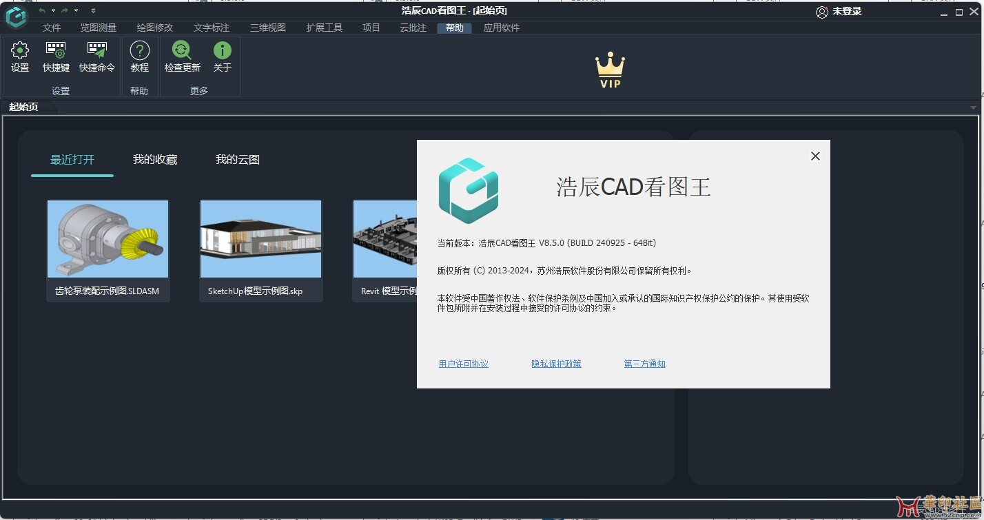Select the 起始页 document tab
The height and width of the screenshot is (520, 984).
[x=23, y=107]
